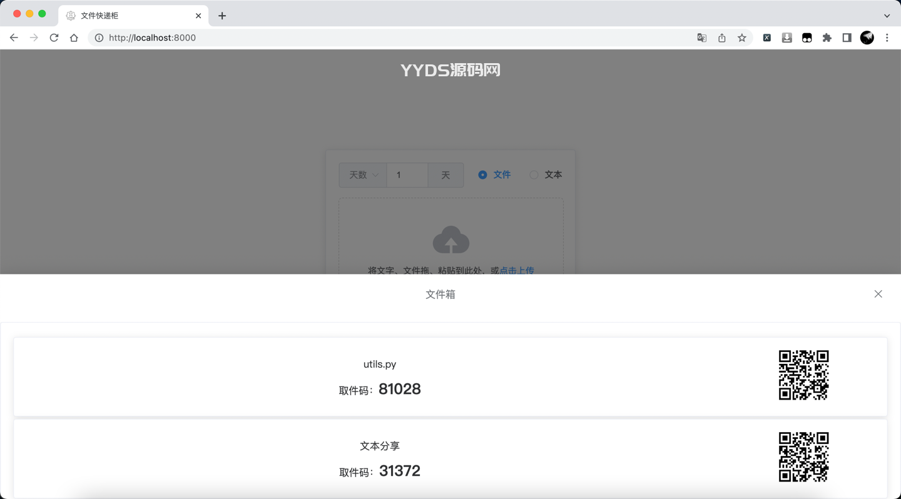Bookmark this page via the star icon

tap(741, 38)
